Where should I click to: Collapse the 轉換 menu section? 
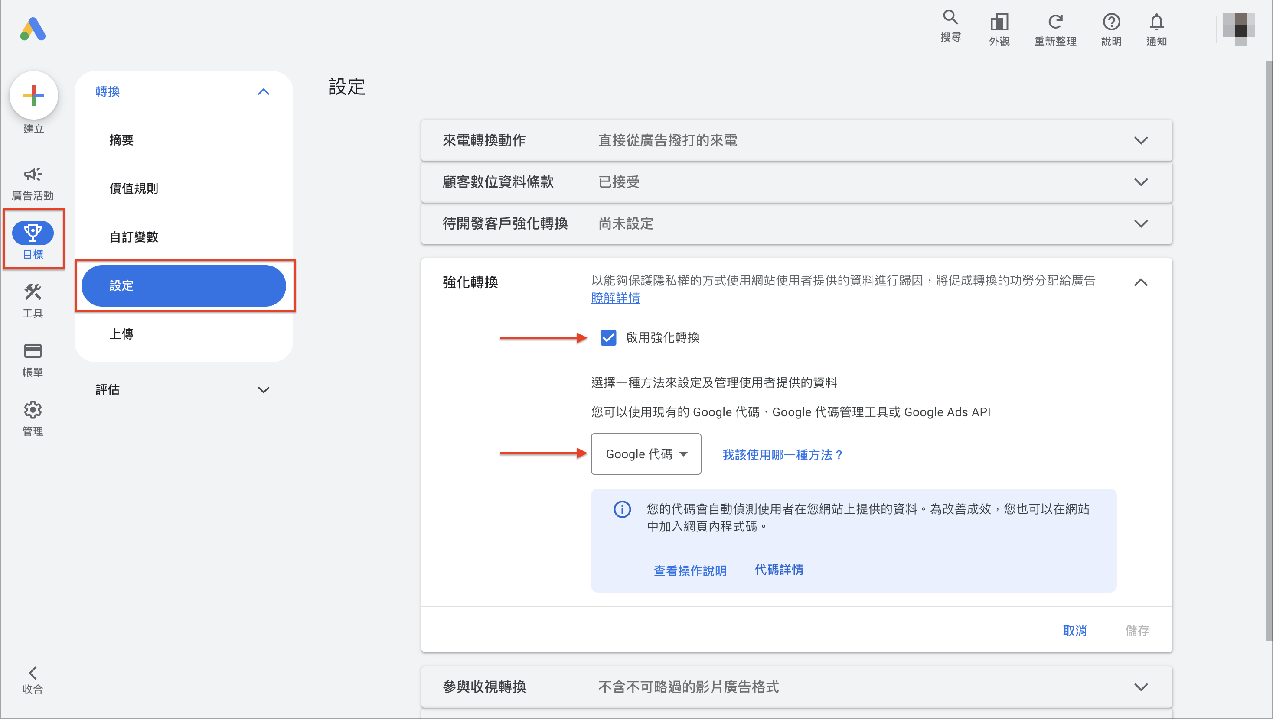(263, 91)
